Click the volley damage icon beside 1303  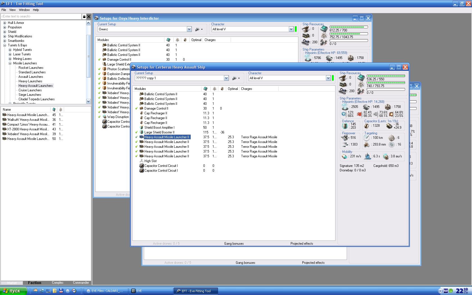(345, 144)
